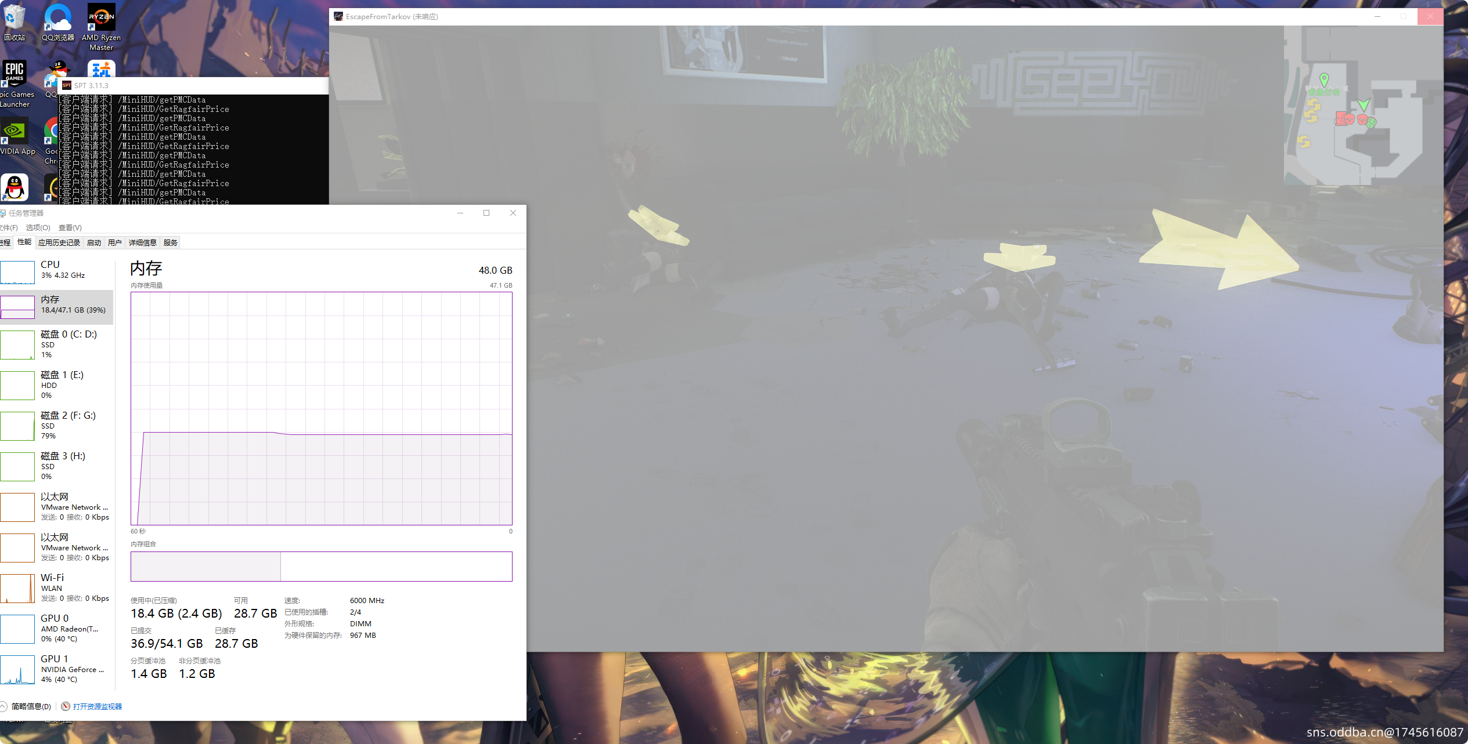This screenshot has width=1468, height=744.
Task: Click the 967 MB hardware reserved value
Action: pyautogui.click(x=363, y=635)
